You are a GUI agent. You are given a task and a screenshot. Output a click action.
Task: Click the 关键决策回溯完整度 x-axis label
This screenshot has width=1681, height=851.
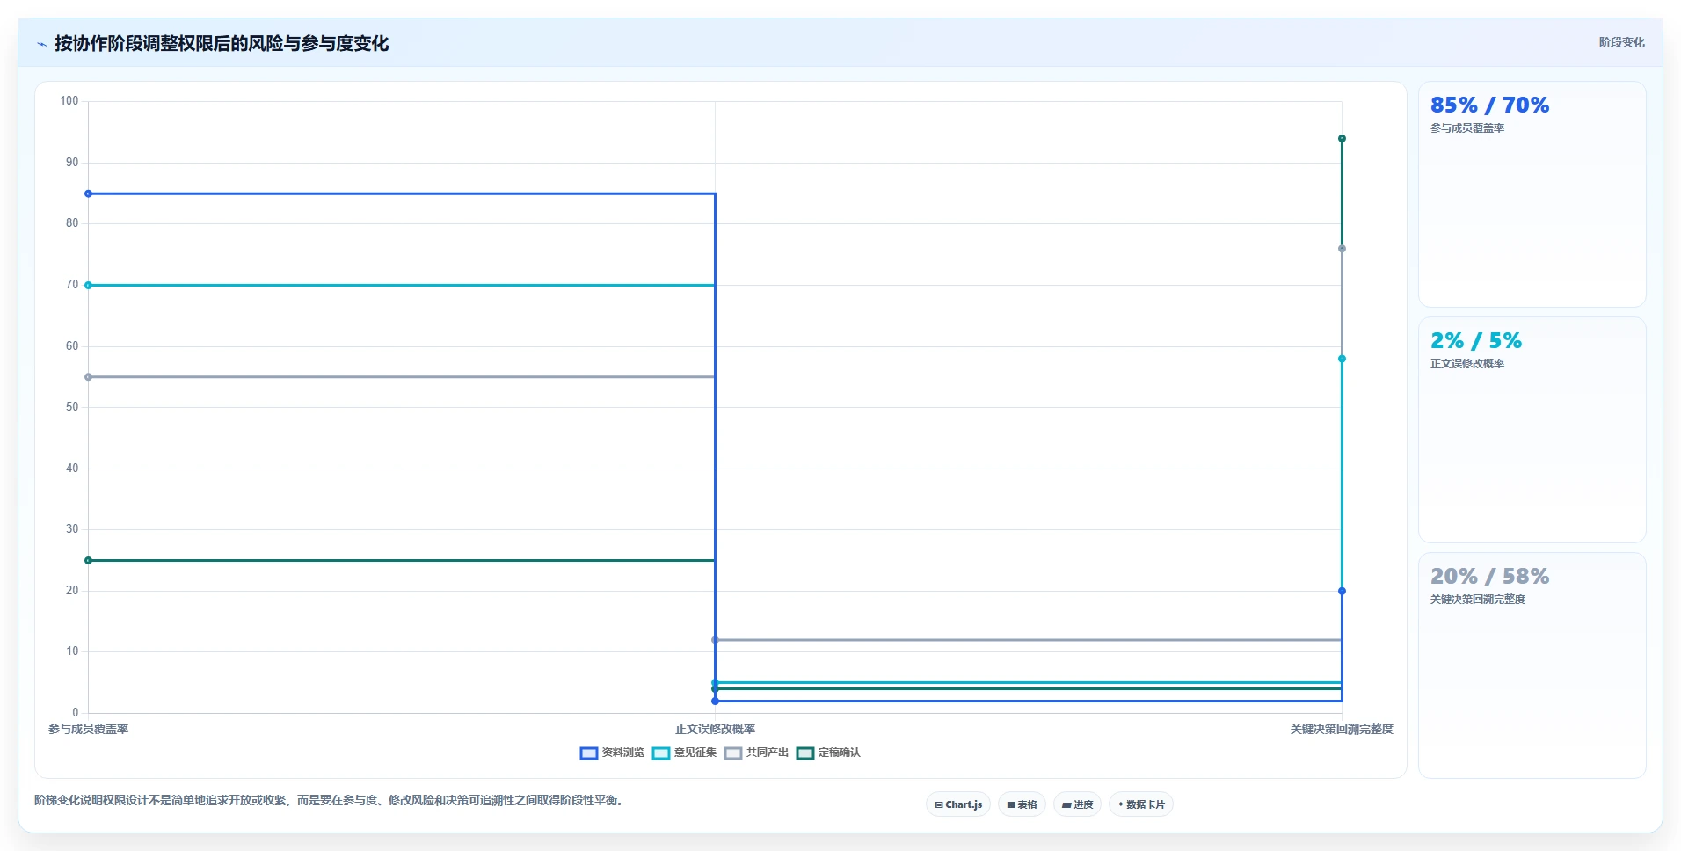tap(1342, 729)
